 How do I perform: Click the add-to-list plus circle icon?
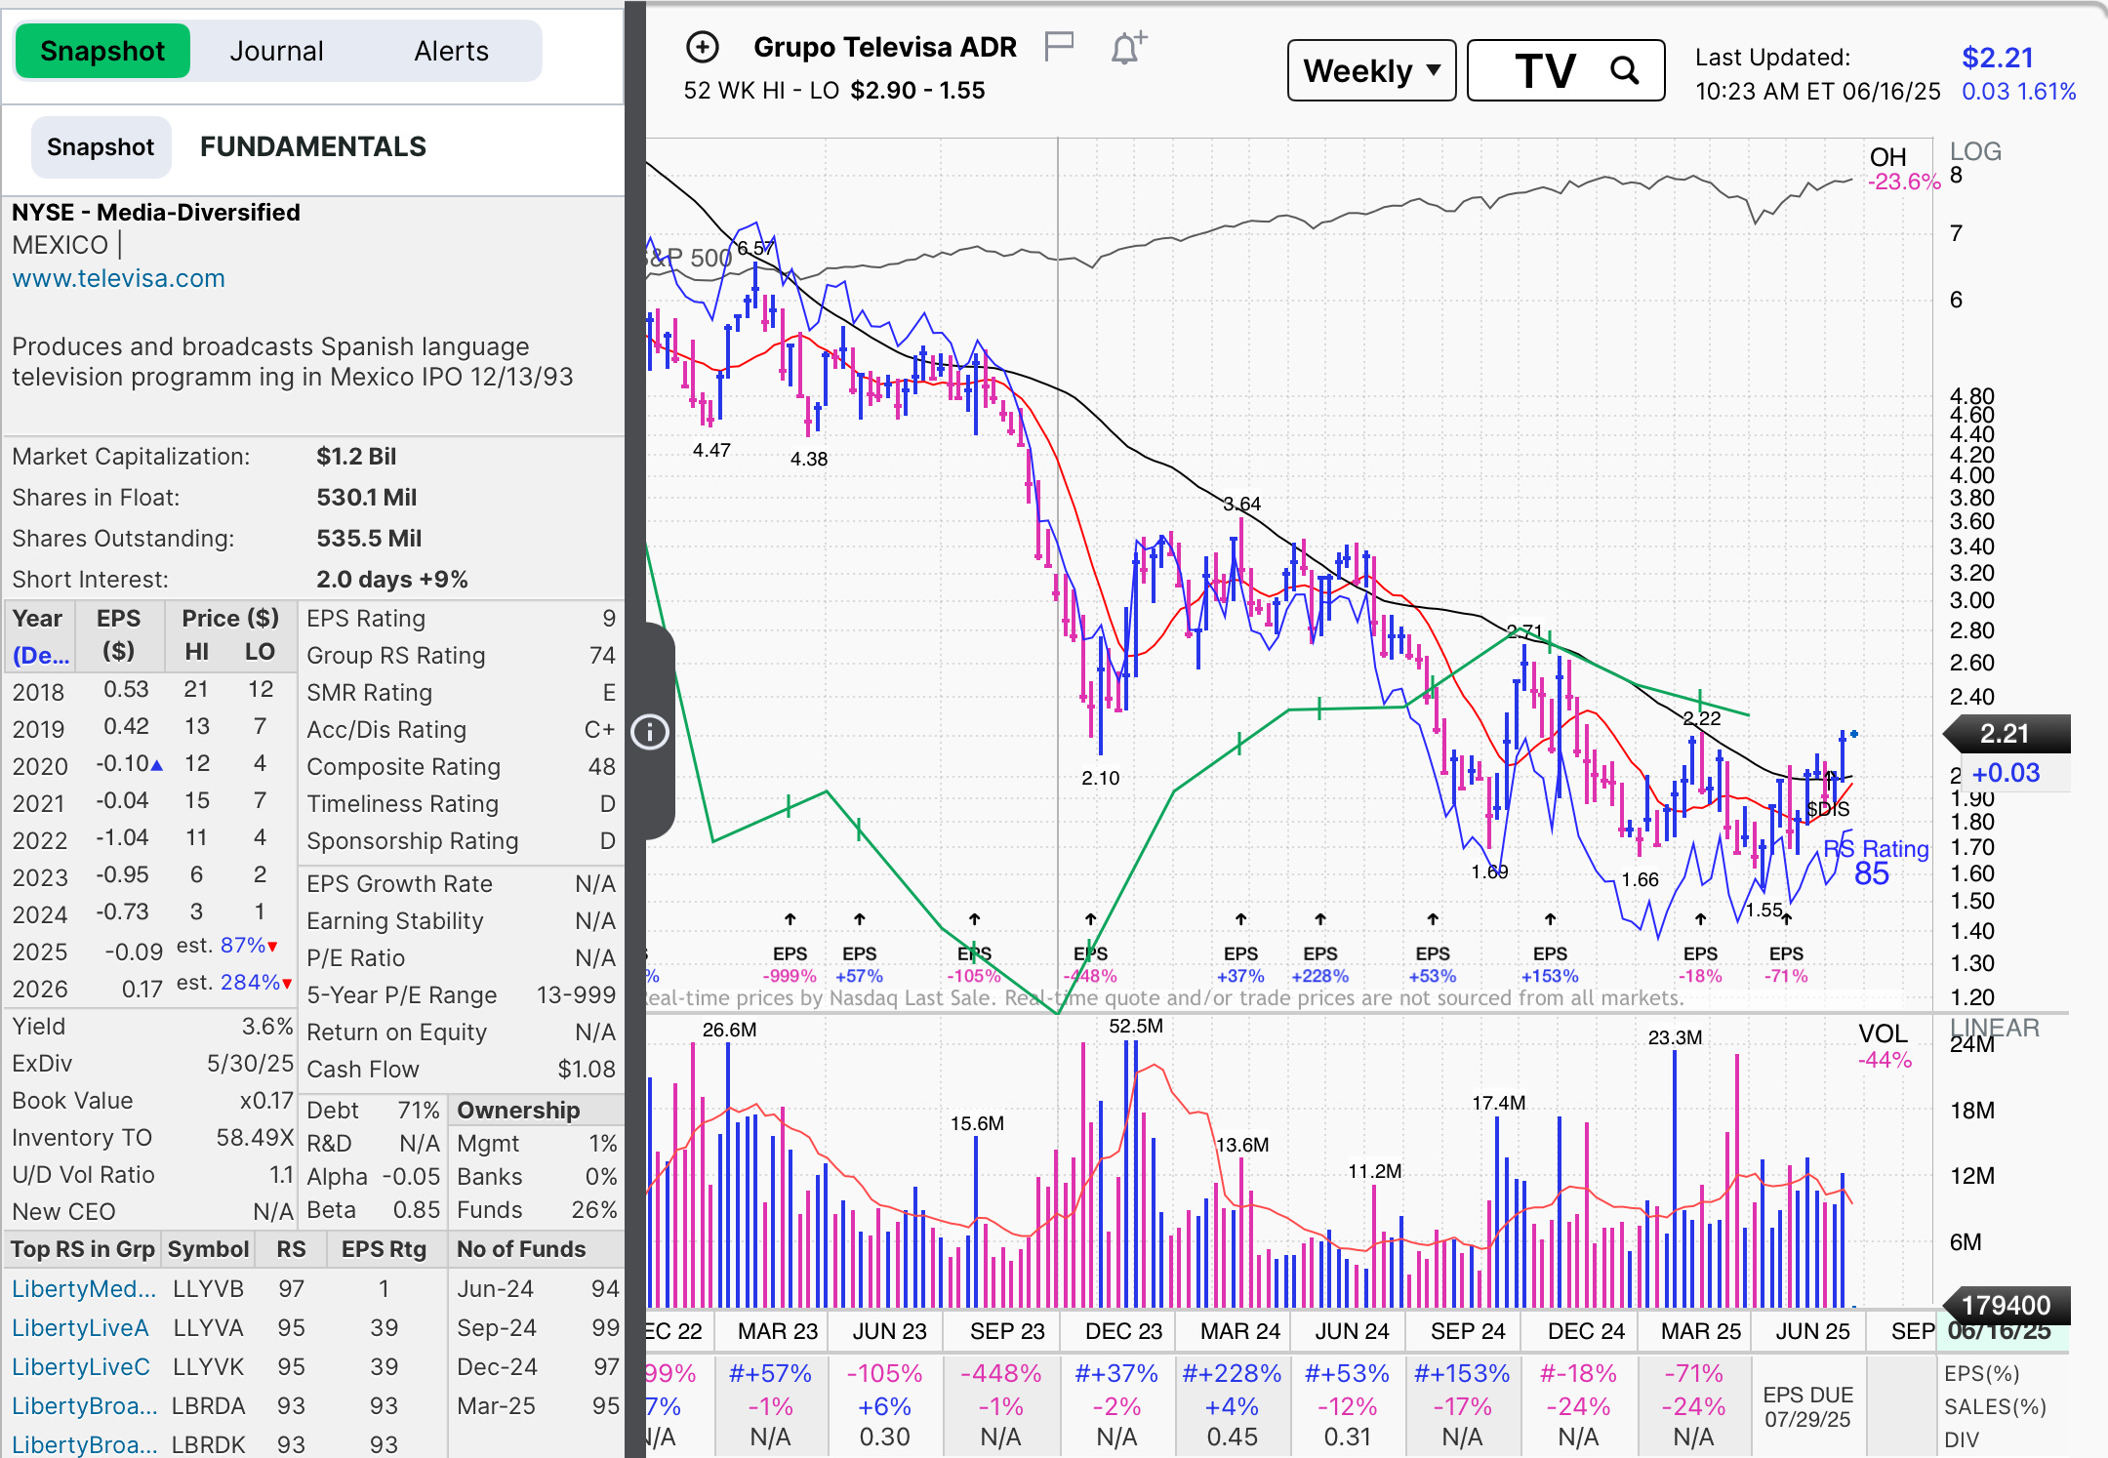pyautogui.click(x=703, y=47)
